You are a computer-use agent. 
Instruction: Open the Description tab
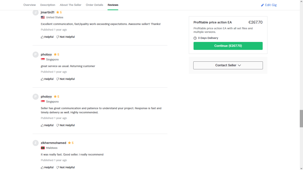pos(48,5)
